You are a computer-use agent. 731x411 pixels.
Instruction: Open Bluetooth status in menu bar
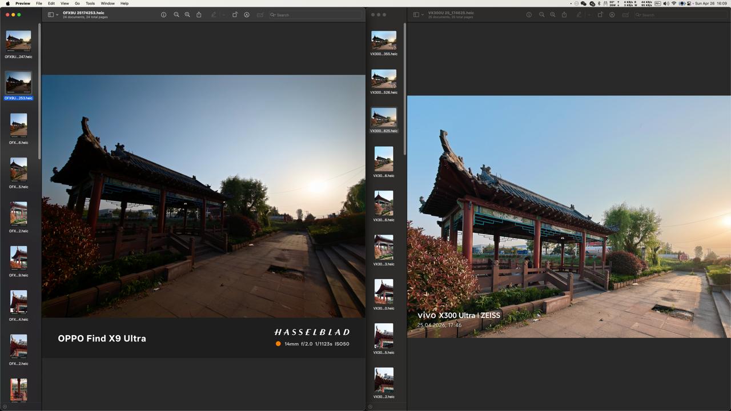pyautogui.click(x=599, y=3)
